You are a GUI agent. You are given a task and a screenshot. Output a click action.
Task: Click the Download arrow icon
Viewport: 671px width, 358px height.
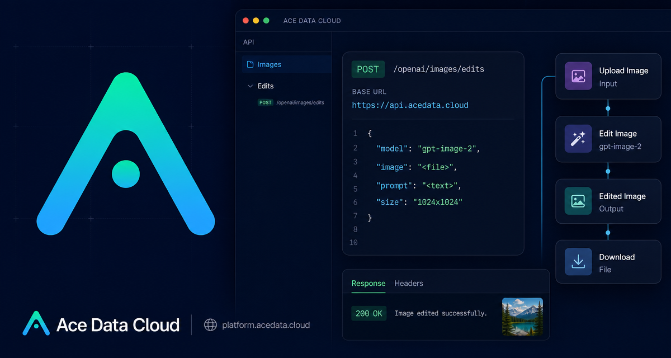[x=578, y=262]
